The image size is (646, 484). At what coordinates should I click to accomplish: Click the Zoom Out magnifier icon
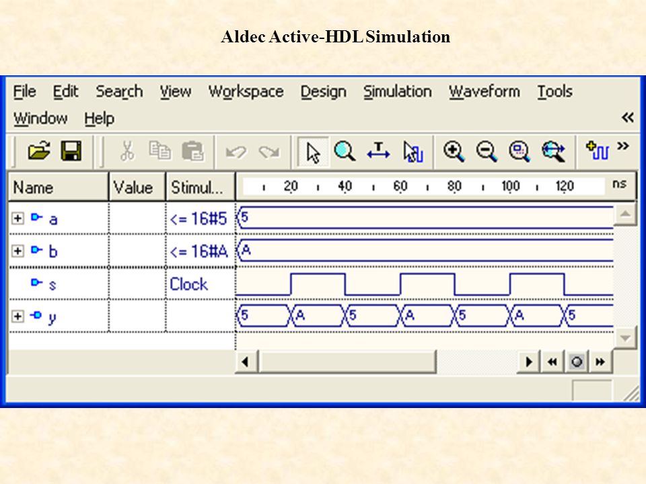point(487,151)
